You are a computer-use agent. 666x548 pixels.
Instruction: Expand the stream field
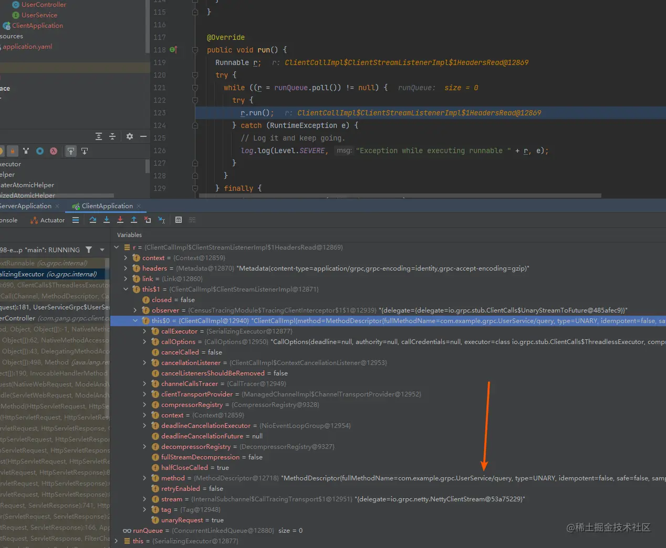144,499
